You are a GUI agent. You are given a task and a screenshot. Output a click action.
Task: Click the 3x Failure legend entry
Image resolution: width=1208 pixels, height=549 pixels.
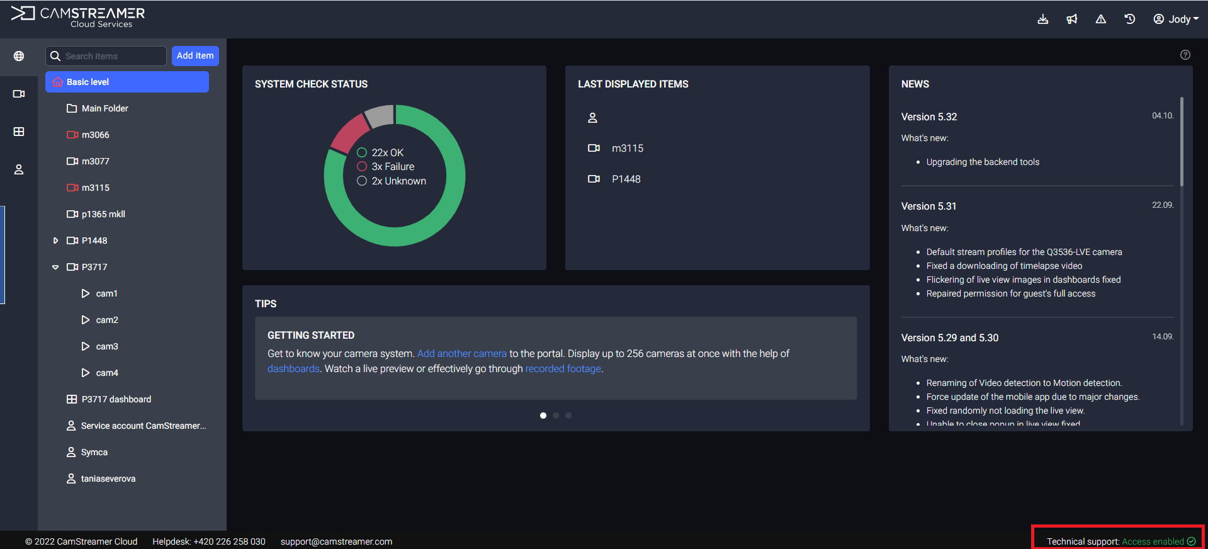[386, 166]
